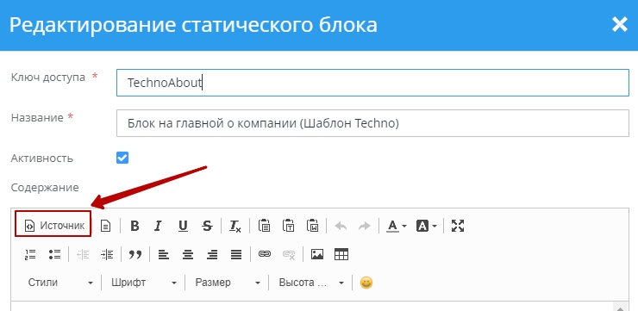Decrease the indent
The image size is (638, 311).
(x=83, y=254)
